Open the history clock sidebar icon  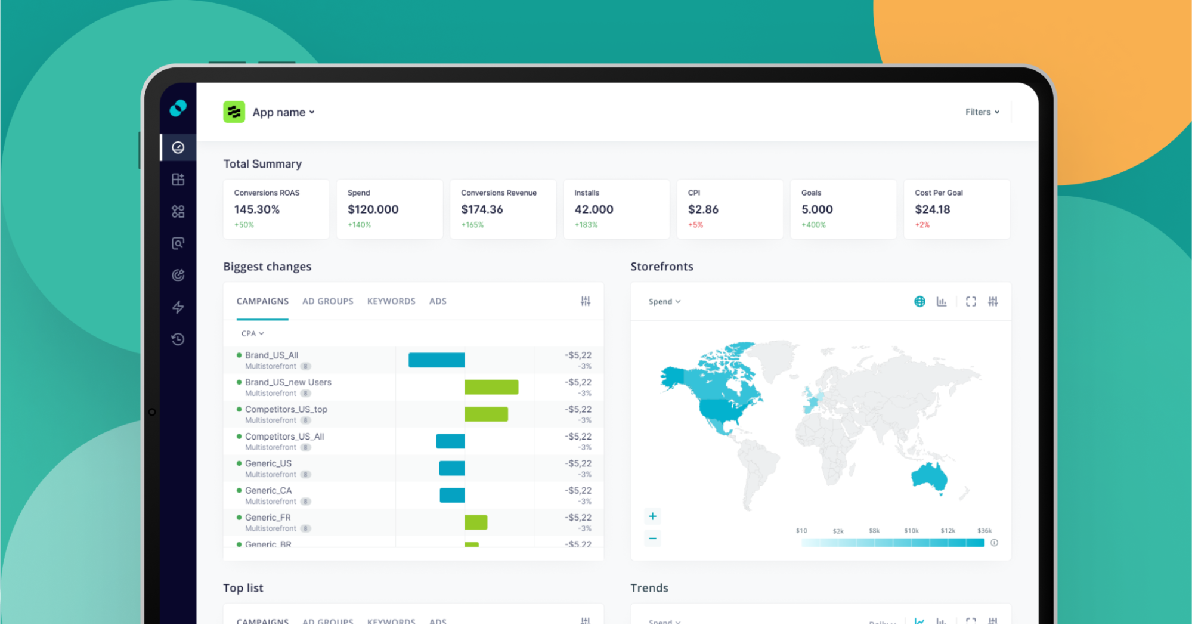pyautogui.click(x=178, y=339)
